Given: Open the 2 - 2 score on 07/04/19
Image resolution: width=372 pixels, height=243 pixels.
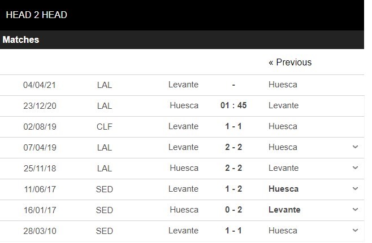Looking at the screenshot, I should (233, 147).
